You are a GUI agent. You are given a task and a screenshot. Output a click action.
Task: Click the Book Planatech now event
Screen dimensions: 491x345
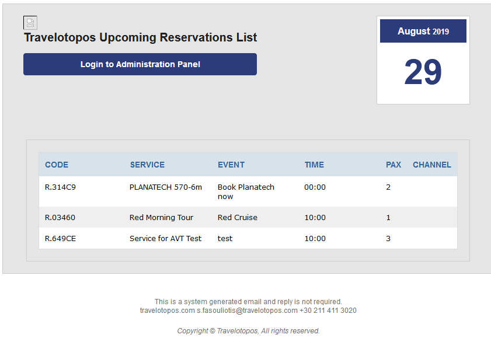[x=246, y=192]
